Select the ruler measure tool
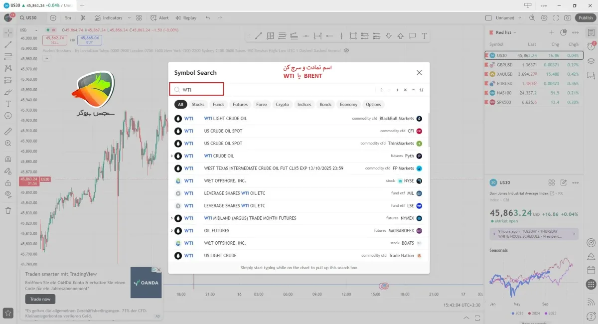This screenshot has height=324, width=598. coord(8,132)
